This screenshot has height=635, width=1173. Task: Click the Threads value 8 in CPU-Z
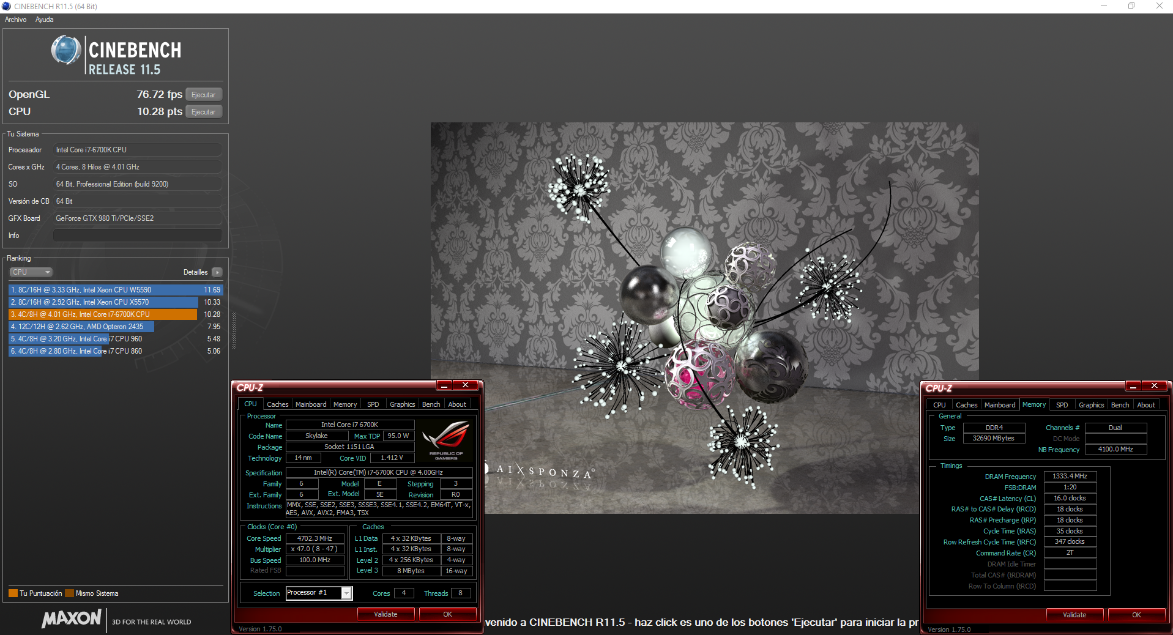click(x=460, y=593)
